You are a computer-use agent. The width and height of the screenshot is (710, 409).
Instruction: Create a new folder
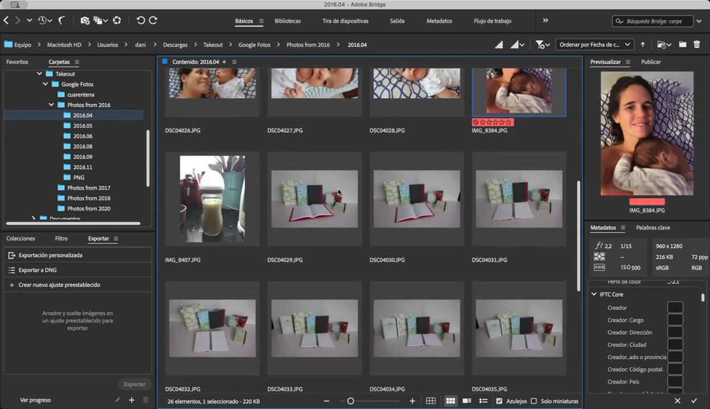click(682, 44)
